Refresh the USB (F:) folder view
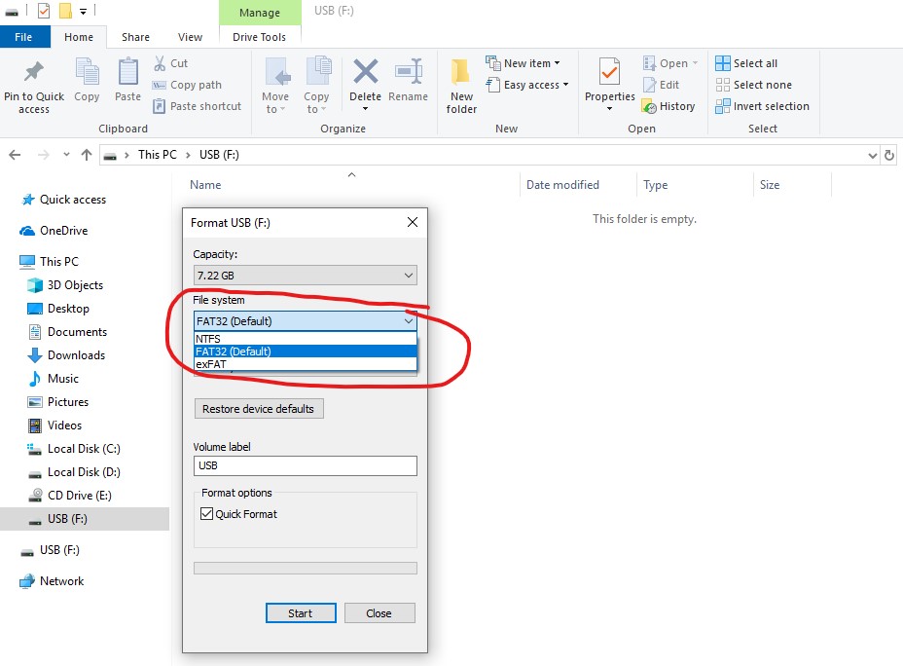 889,155
